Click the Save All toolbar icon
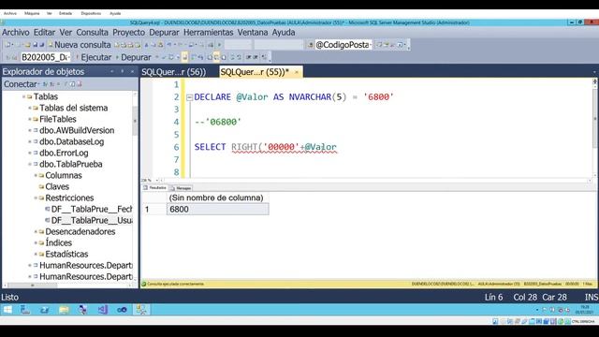The height and width of the screenshot is (337, 599). click(x=41, y=45)
